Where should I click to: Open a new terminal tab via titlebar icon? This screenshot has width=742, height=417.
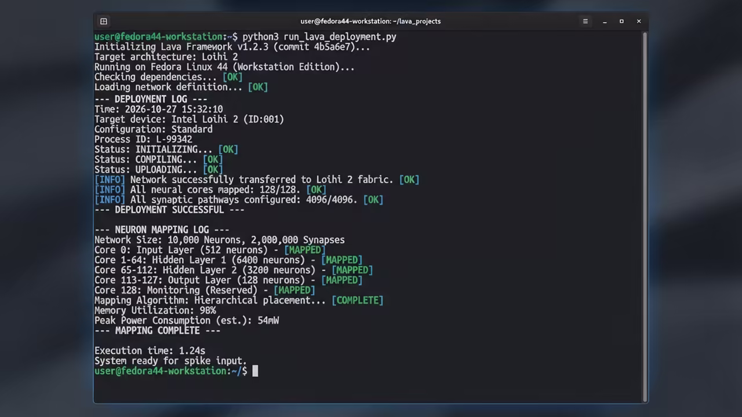point(104,21)
